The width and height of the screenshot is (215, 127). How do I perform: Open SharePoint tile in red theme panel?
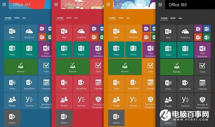(x=81, y=84)
